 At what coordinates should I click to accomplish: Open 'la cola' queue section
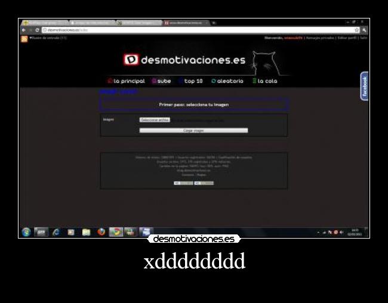(265, 81)
